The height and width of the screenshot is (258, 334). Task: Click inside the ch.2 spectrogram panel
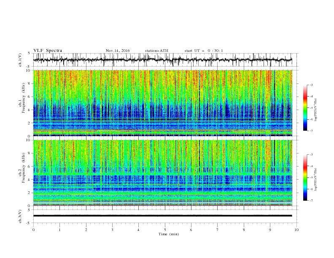(162, 173)
